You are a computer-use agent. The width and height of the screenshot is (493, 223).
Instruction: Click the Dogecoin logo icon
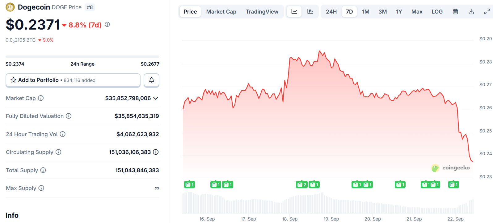[x=10, y=7]
